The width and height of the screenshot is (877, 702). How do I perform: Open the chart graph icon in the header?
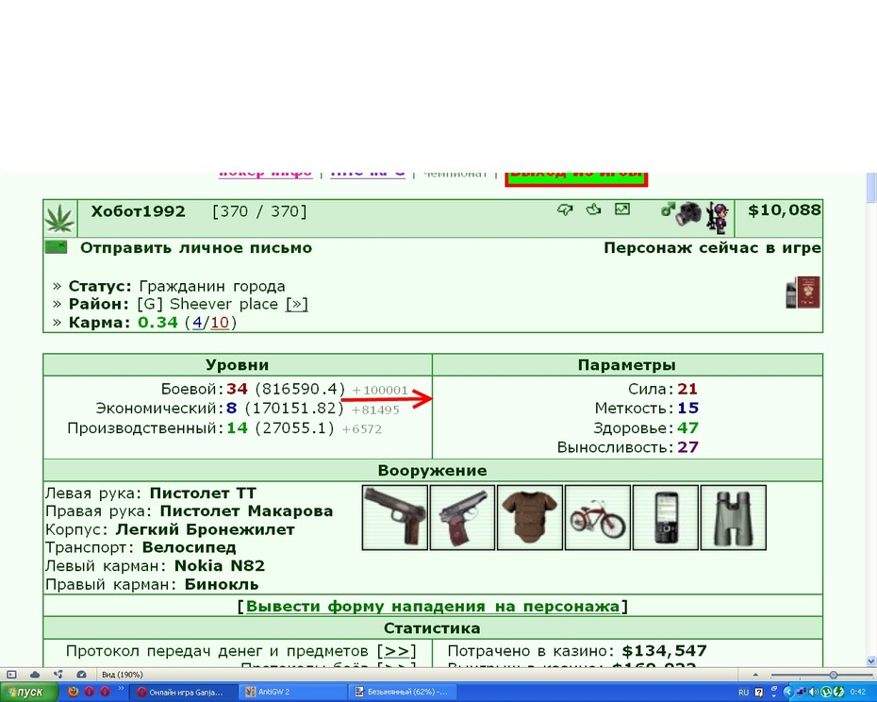(622, 209)
